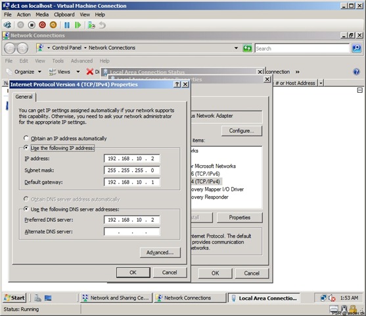Close the IPv4 Properties dialog
Image resolution: width=366 pixels, height=316 pixels.
[x=185, y=84]
